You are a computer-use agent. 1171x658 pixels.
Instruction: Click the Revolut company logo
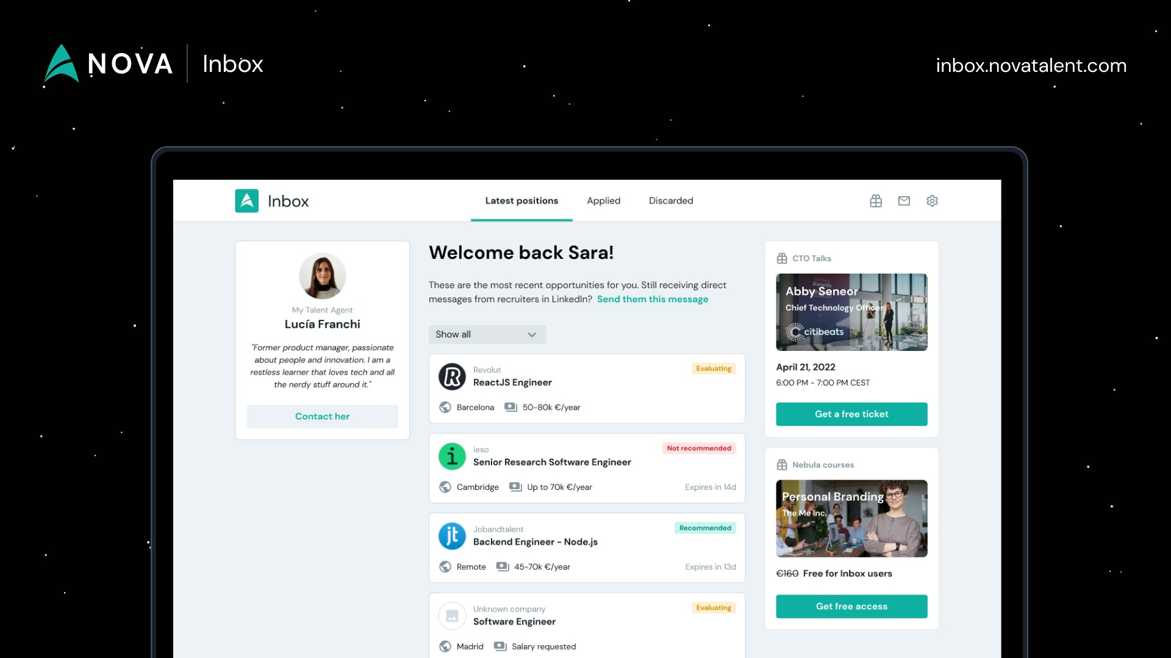pyautogui.click(x=452, y=377)
